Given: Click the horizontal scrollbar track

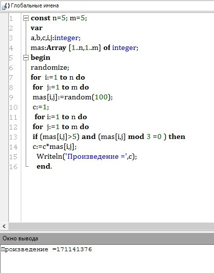Looking at the screenshot, I should pos(111,226).
